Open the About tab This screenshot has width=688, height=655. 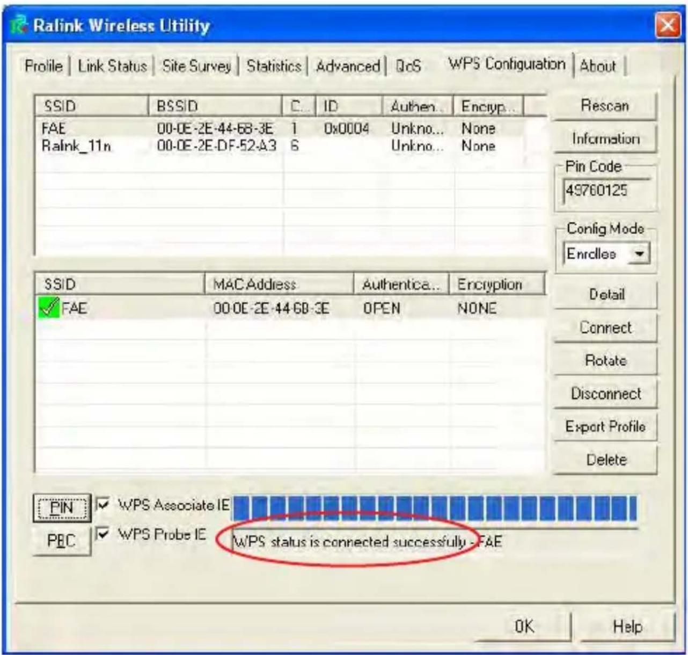point(598,66)
